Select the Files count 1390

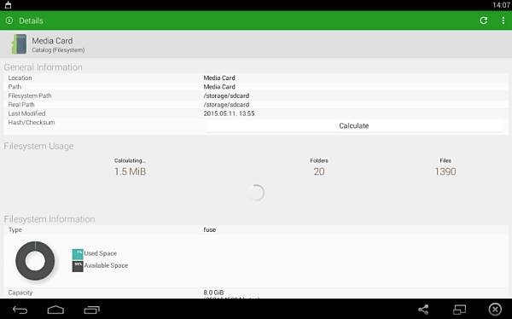click(x=445, y=171)
